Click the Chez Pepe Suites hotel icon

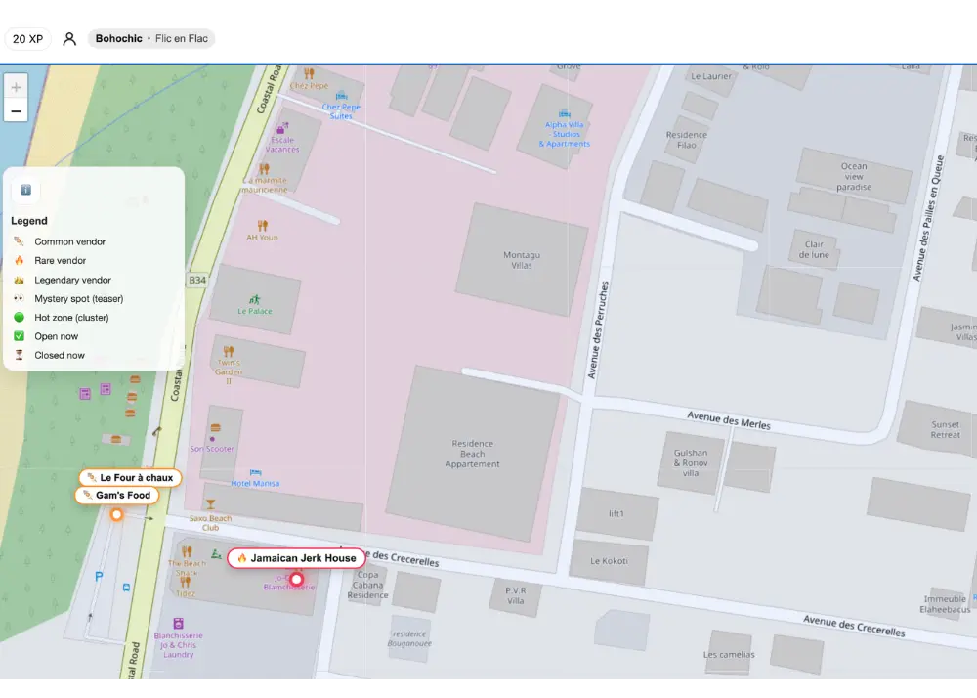pos(341,96)
